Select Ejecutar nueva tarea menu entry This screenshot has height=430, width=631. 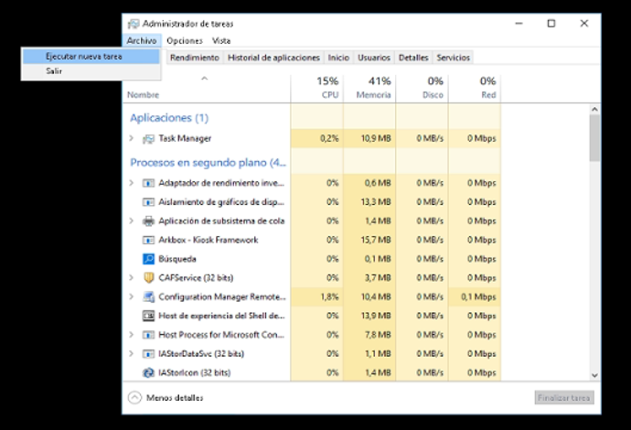[x=83, y=56]
